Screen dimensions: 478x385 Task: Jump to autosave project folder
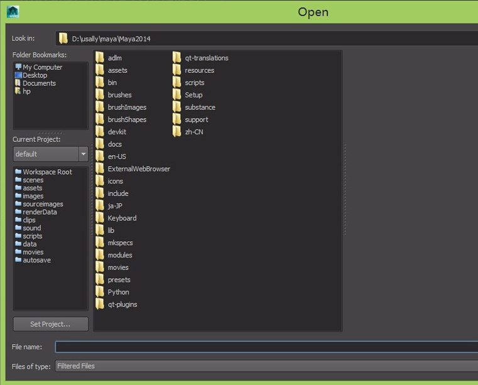pos(33,260)
